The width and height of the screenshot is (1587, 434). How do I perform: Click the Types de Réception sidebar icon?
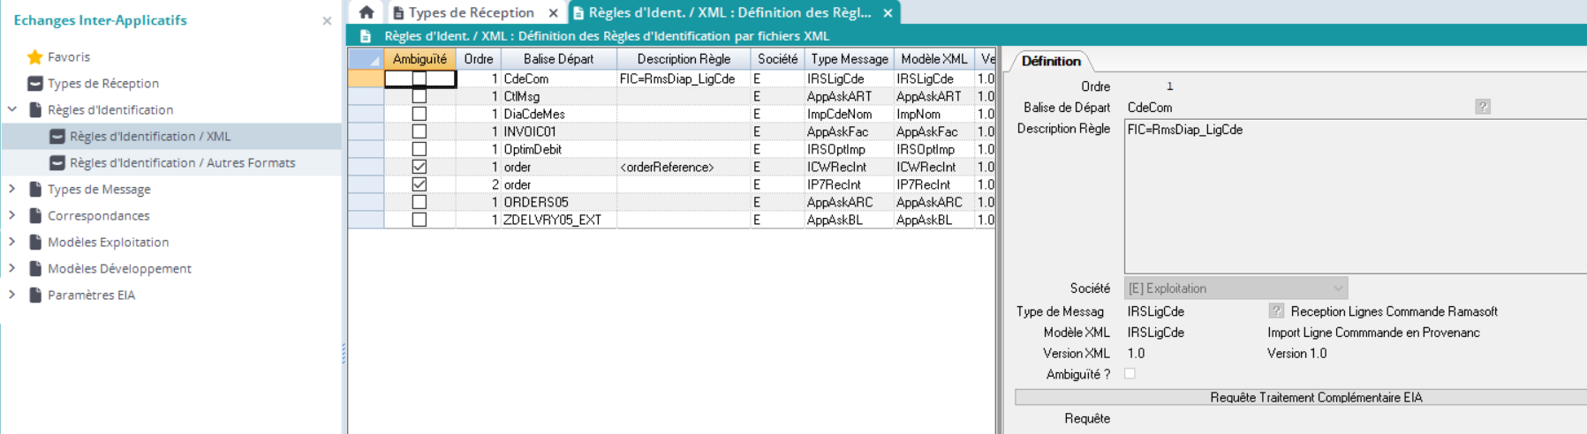[x=35, y=84]
